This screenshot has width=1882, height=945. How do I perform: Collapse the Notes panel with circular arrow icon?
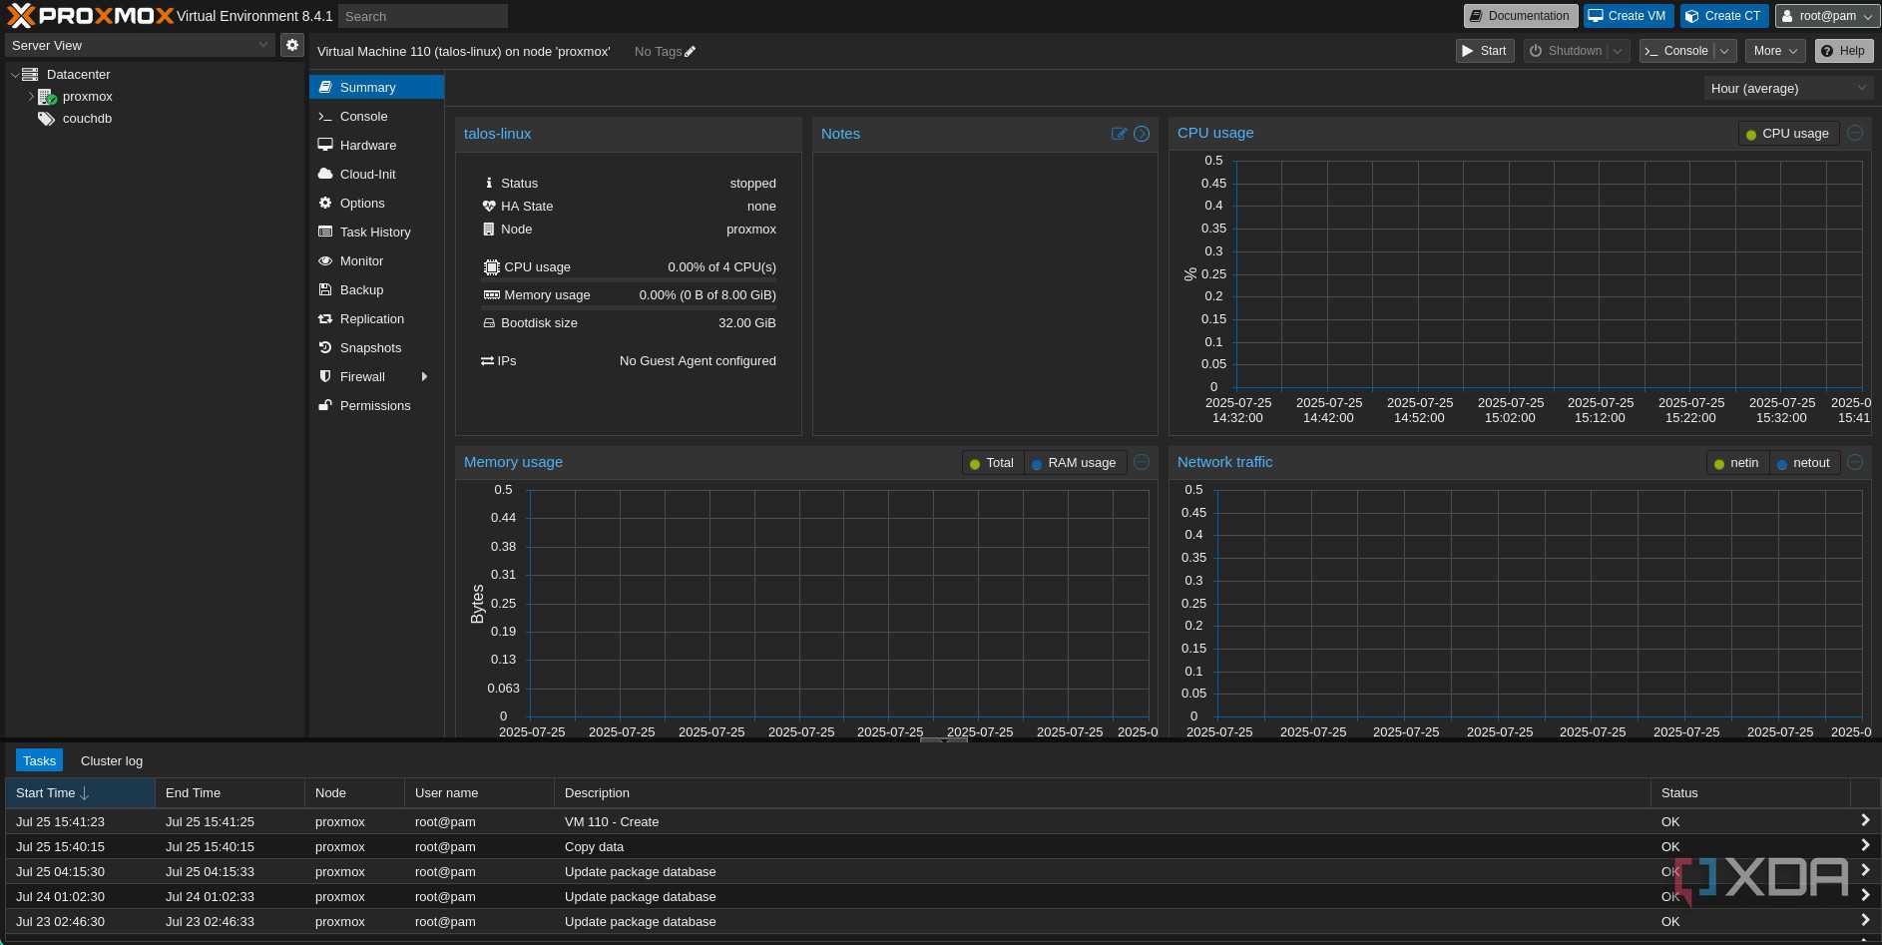click(x=1142, y=134)
